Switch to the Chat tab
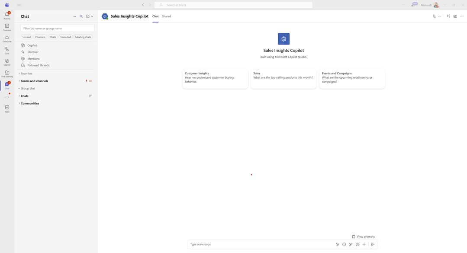Viewport: 467px width, 253px height. pos(155,16)
